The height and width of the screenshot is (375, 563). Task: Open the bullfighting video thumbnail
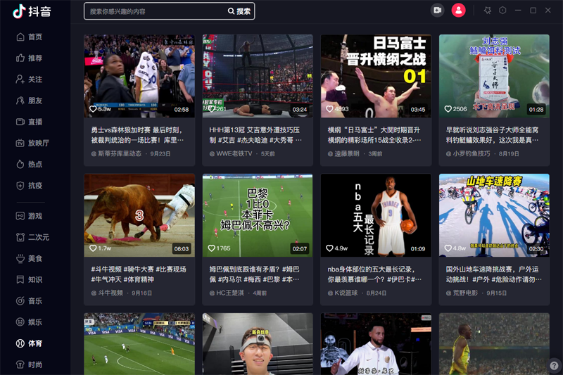pos(139,215)
